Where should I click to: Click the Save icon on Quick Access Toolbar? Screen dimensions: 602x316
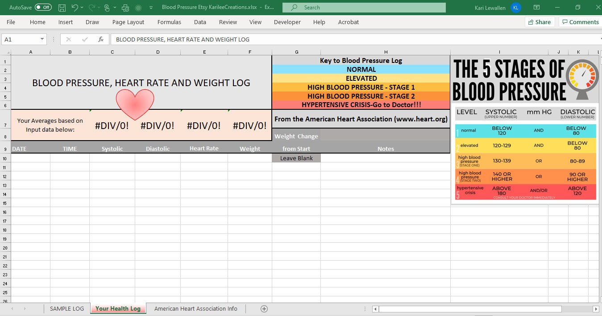[62, 7]
